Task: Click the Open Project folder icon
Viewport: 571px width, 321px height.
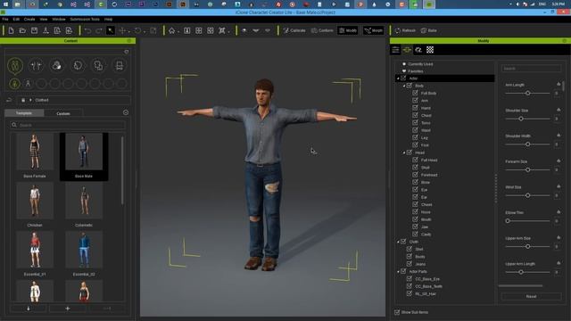Action: coord(22,31)
